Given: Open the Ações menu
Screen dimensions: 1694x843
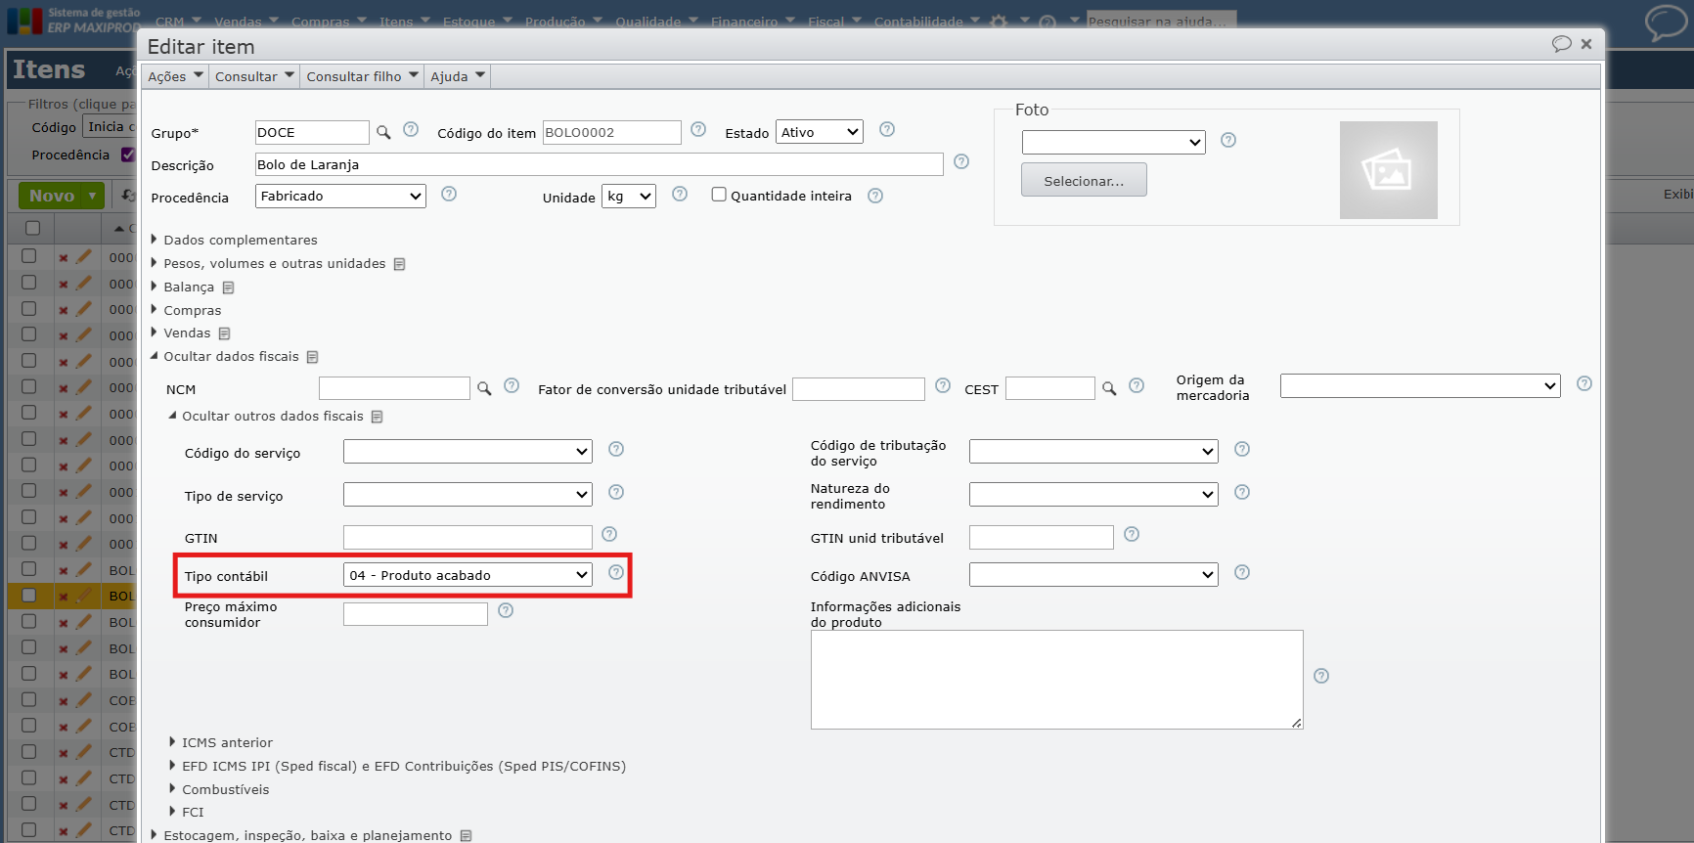Looking at the screenshot, I should [175, 76].
